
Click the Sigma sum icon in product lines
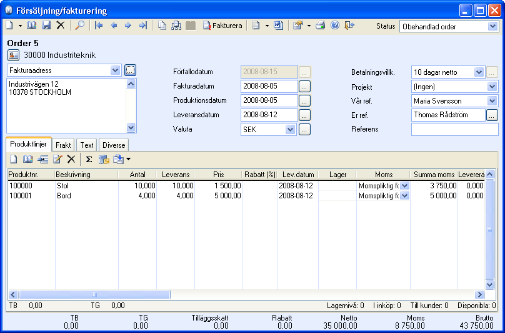tap(89, 159)
